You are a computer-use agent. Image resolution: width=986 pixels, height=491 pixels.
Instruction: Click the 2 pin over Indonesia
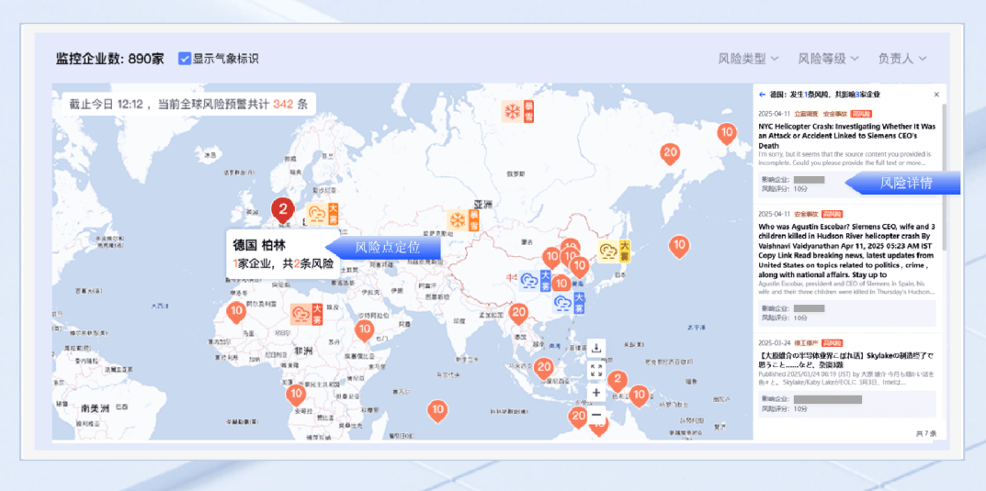617,381
